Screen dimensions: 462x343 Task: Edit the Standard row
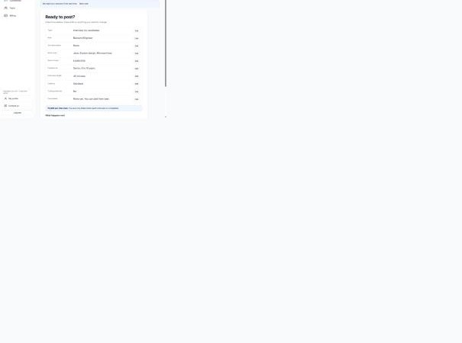137,84
